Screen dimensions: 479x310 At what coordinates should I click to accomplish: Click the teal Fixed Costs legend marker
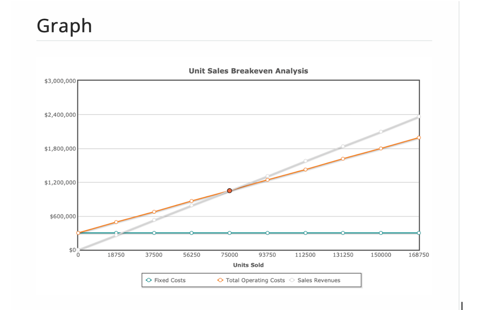click(x=149, y=280)
